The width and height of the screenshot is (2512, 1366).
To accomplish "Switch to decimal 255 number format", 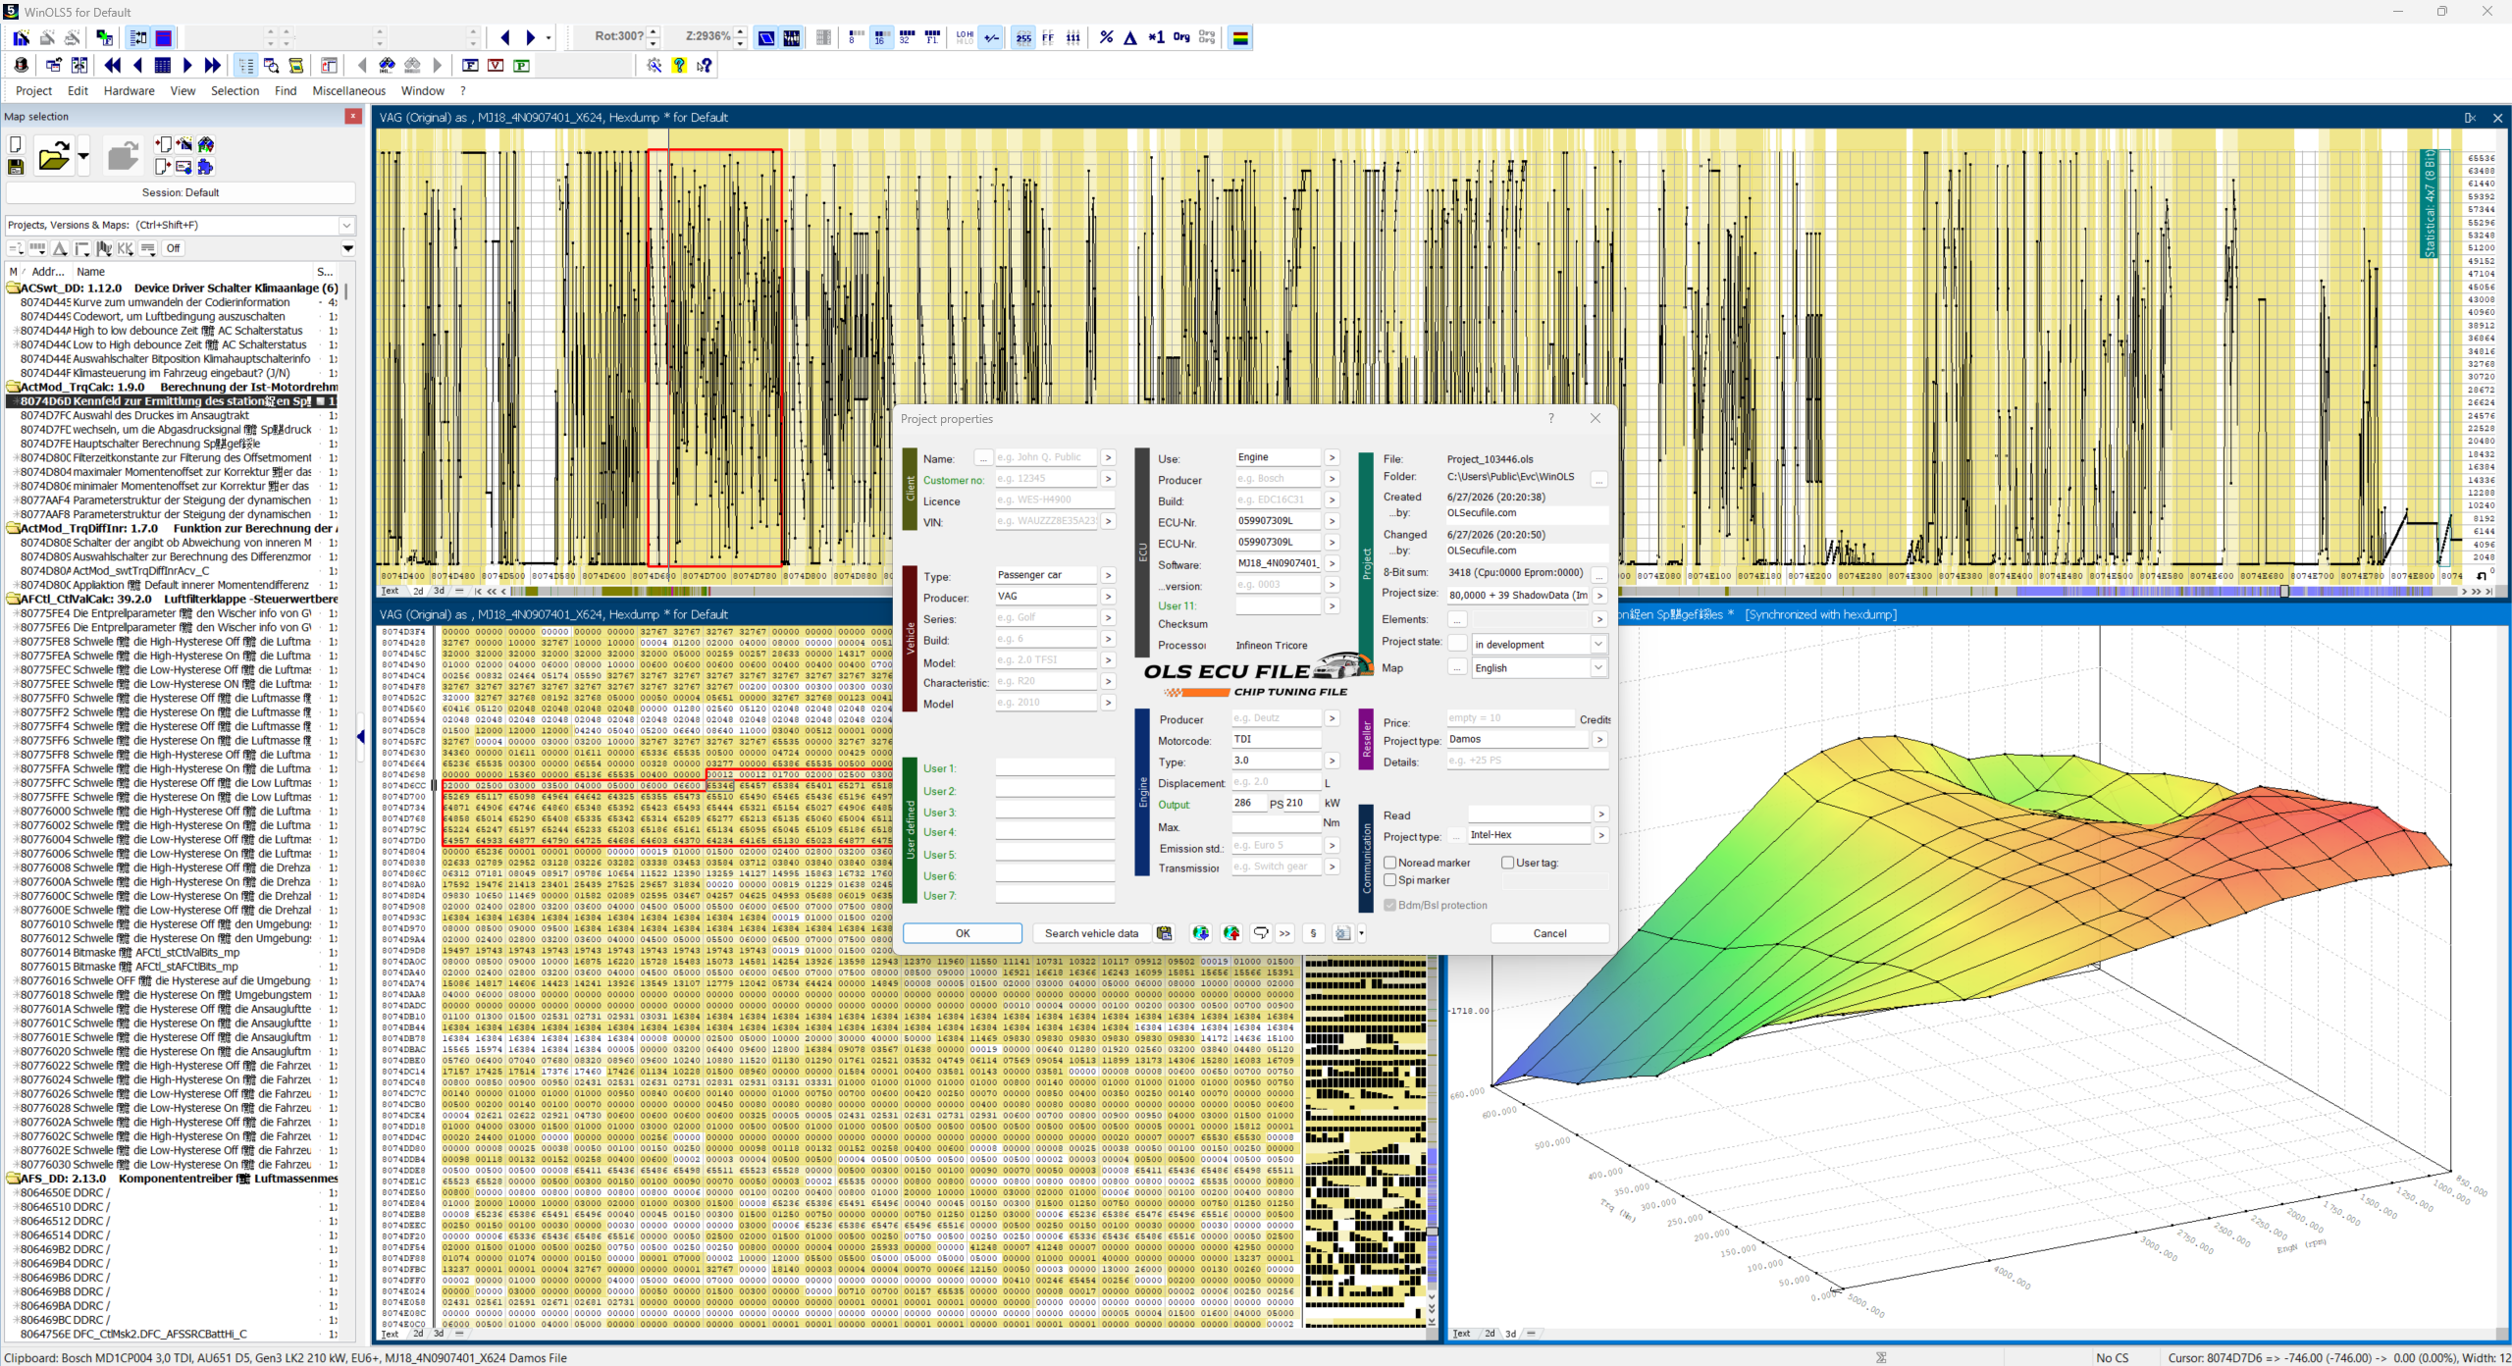I will tap(1023, 37).
